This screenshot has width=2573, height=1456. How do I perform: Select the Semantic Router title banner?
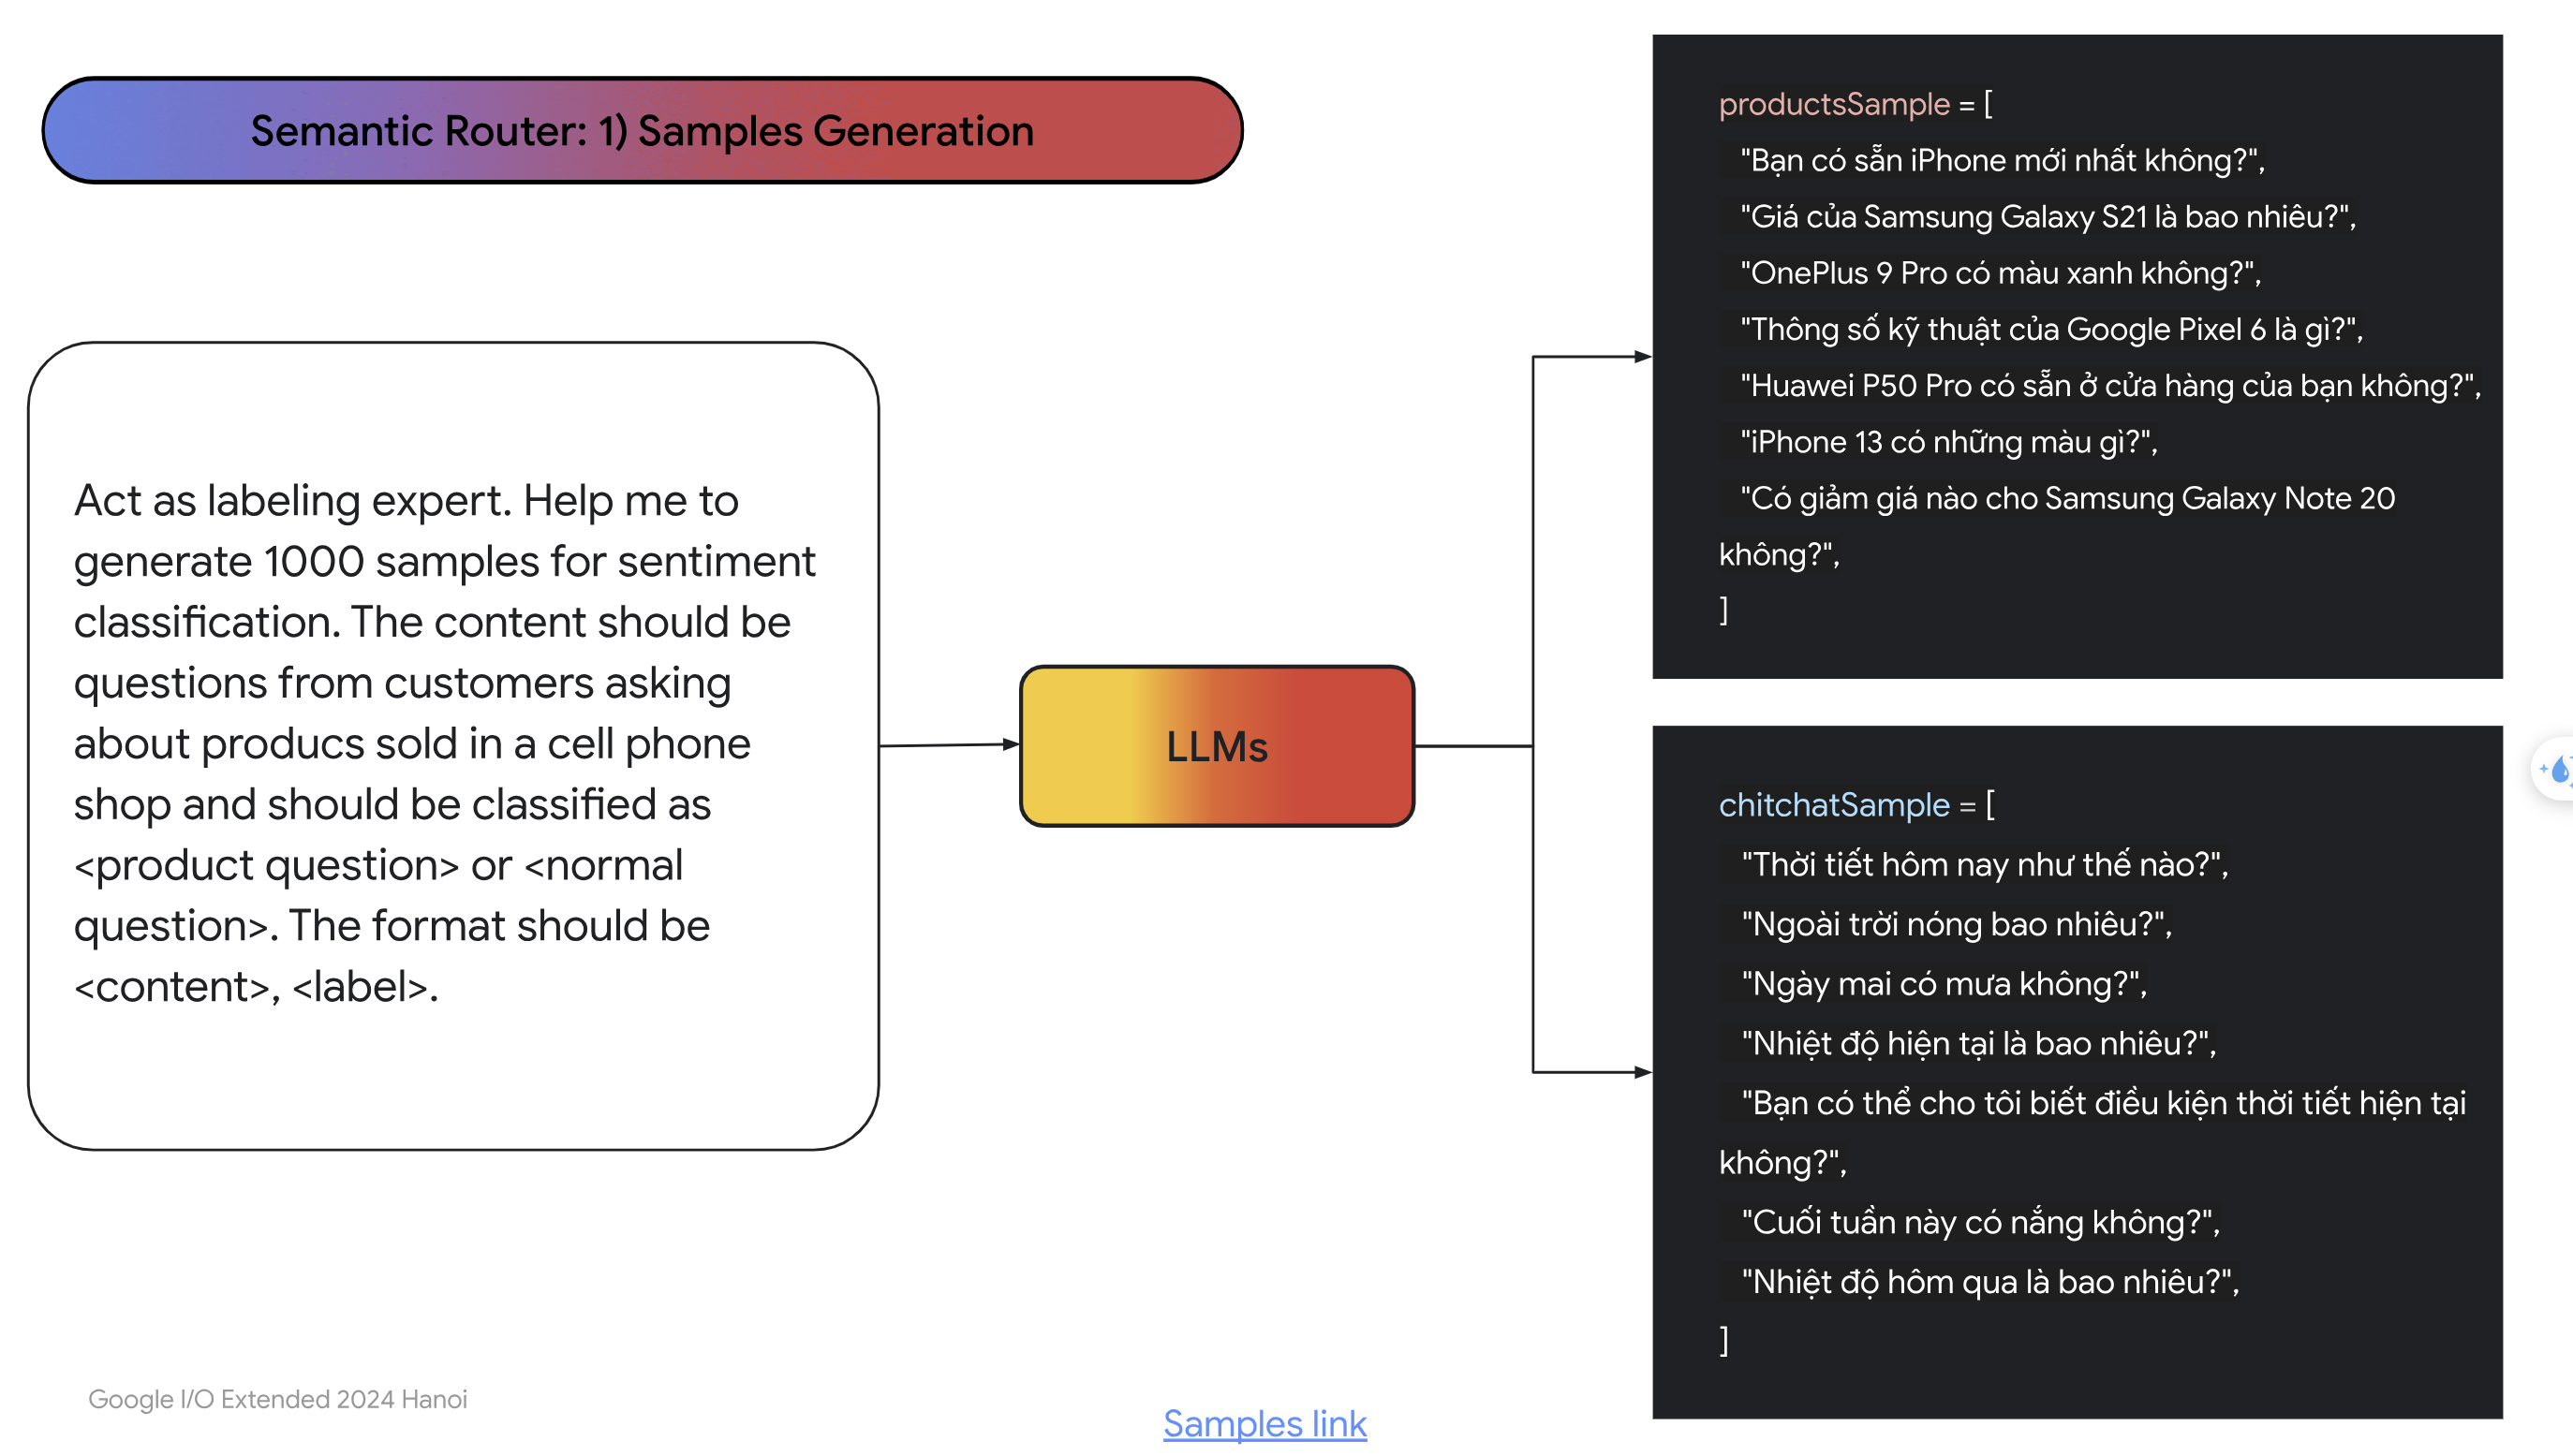[643, 130]
